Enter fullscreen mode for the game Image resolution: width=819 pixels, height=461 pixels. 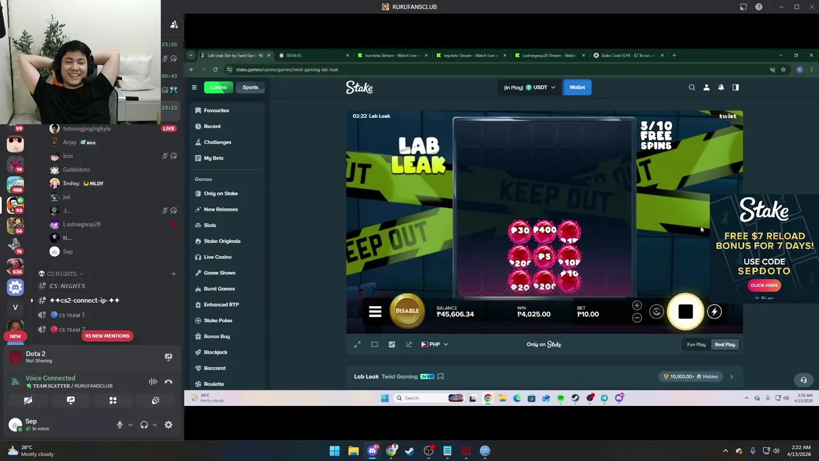[x=358, y=344]
